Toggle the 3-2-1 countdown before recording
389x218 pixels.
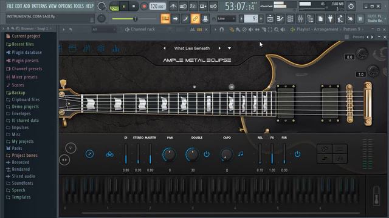point(193,6)
